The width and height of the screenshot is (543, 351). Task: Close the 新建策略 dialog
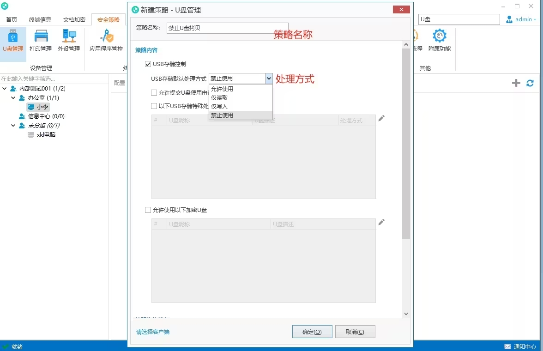pyautogui.click(x=401, y=9)
